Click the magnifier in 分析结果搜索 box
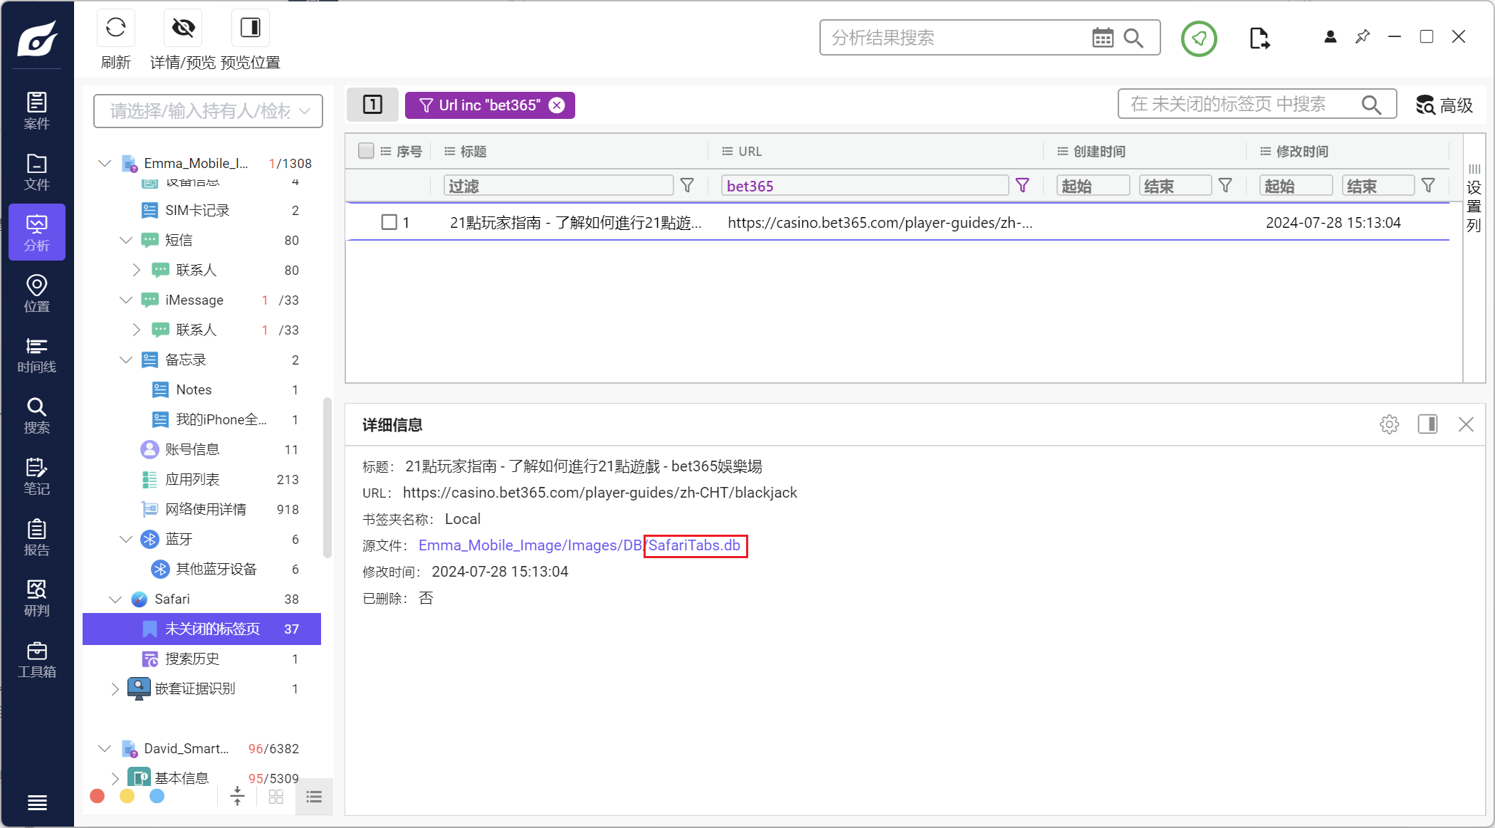 point(1133,38)
